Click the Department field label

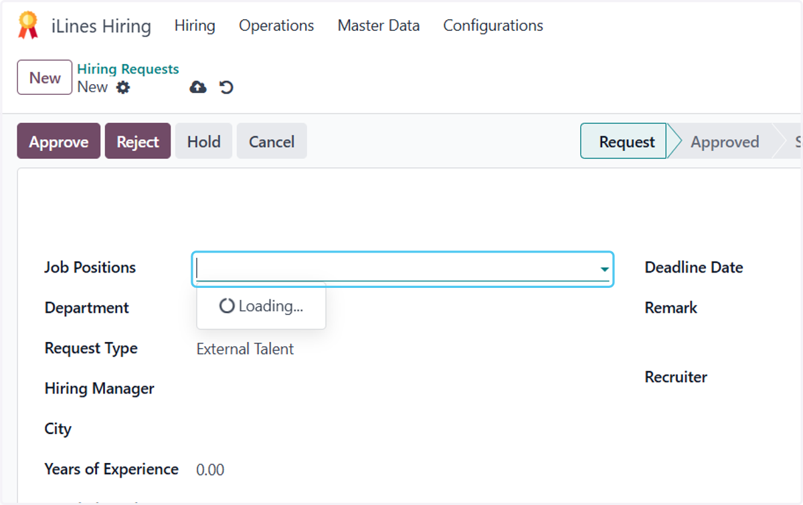click(87, 308)
